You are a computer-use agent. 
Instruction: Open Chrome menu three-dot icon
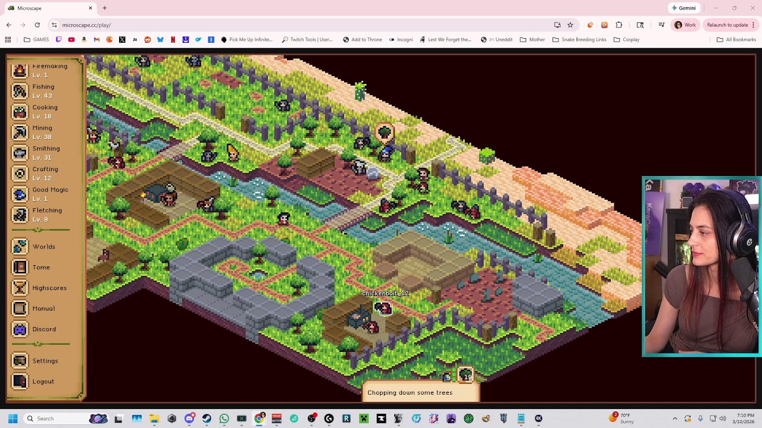tap(753, 25)
